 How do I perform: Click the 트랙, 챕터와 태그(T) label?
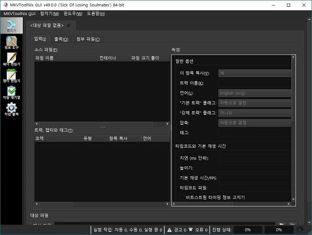[x=54, y=130]
